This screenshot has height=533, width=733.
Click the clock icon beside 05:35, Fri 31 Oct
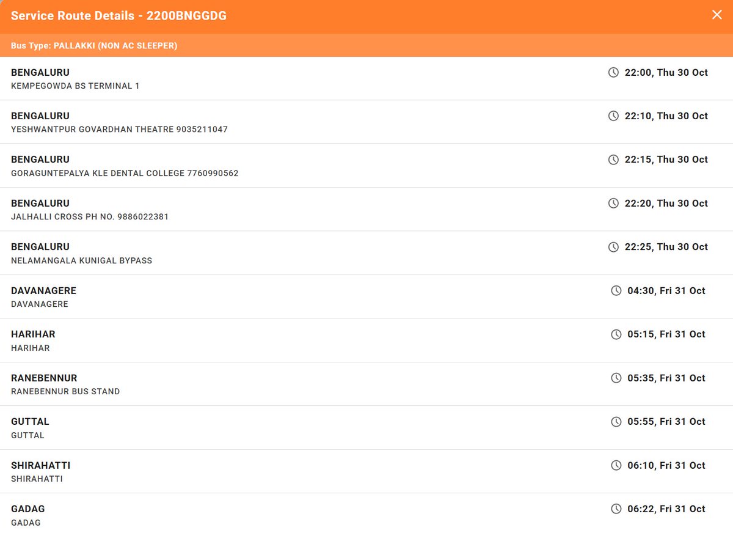pyautogui.click(x=616, y=378)
